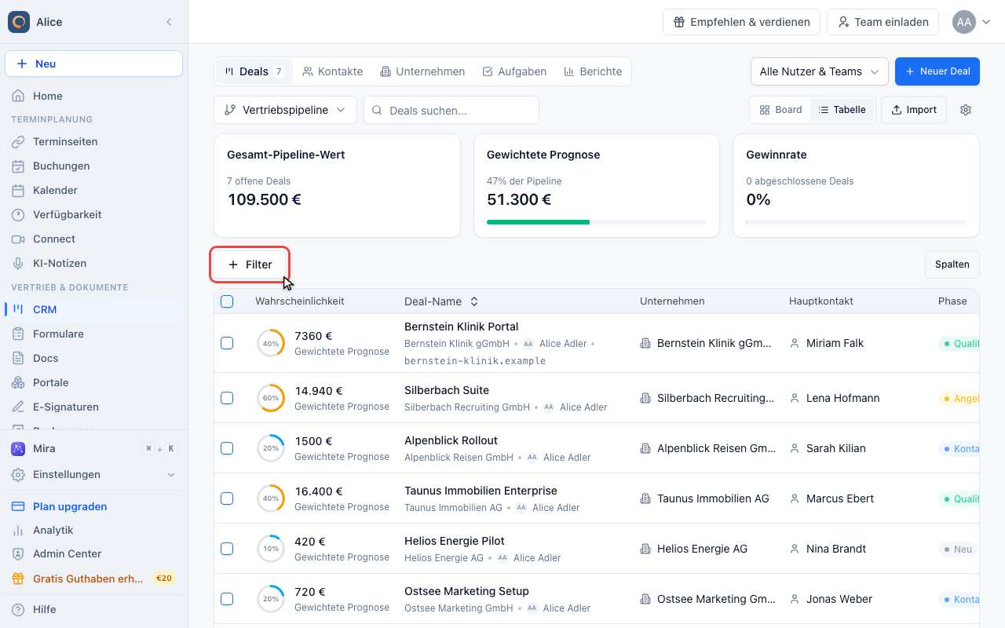Click the Import button
The image size is (1005, 628).
[914, 110]
